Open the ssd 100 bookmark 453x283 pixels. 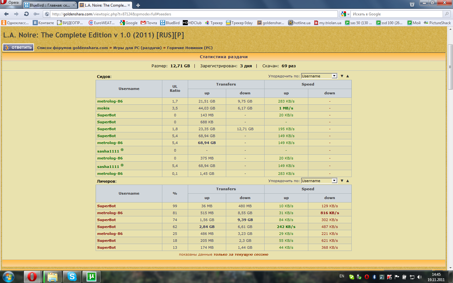[x=389, y=23]
